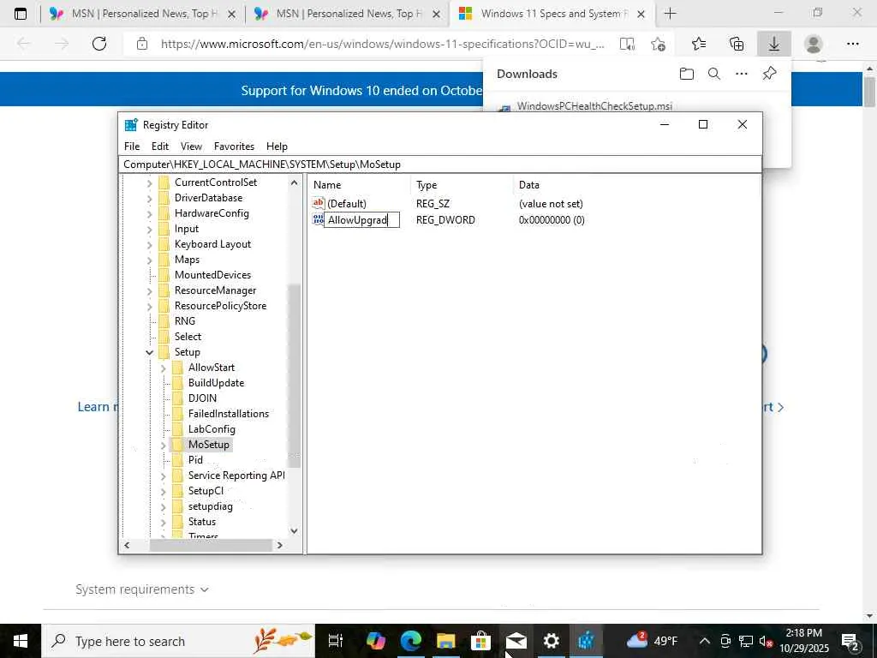The image size is (877, 658).
Task: View site information lock icon
Action: (142, 44)
